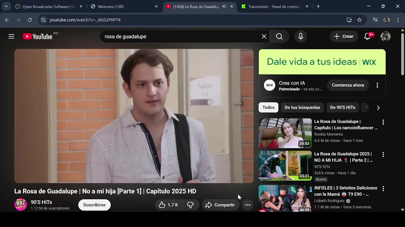The image size is (405, 227).
Task: Open options for NO A MI HIJA Parte 2
Action: 383,154
